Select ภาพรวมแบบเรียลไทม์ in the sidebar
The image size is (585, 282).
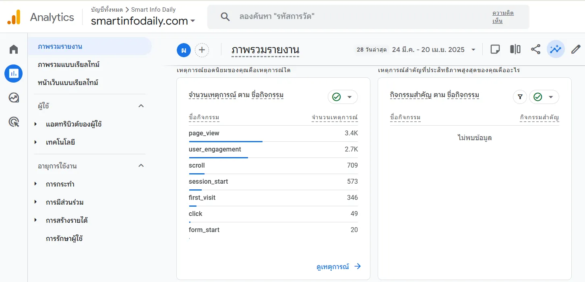pyautogui.click(x=68, y=64)
